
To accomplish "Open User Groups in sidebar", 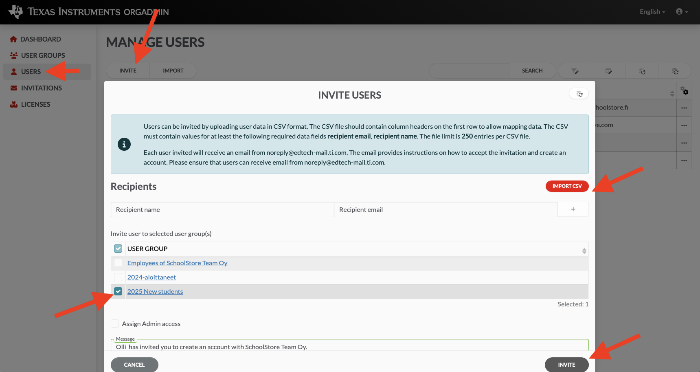I will tap(43, 55).
